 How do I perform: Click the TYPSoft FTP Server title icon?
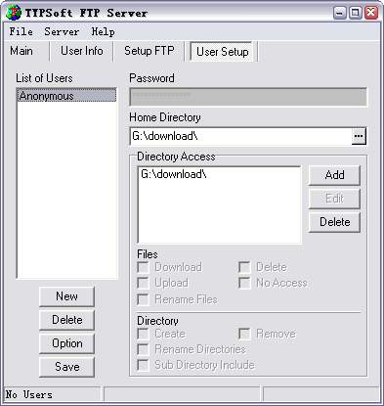pos(14,13)
